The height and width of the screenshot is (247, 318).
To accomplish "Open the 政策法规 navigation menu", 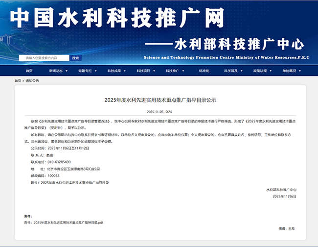I will (260, 71).
